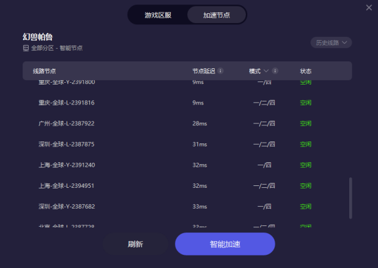
Task: Click the server icon before 全部分区
Action: click(26, 48)
